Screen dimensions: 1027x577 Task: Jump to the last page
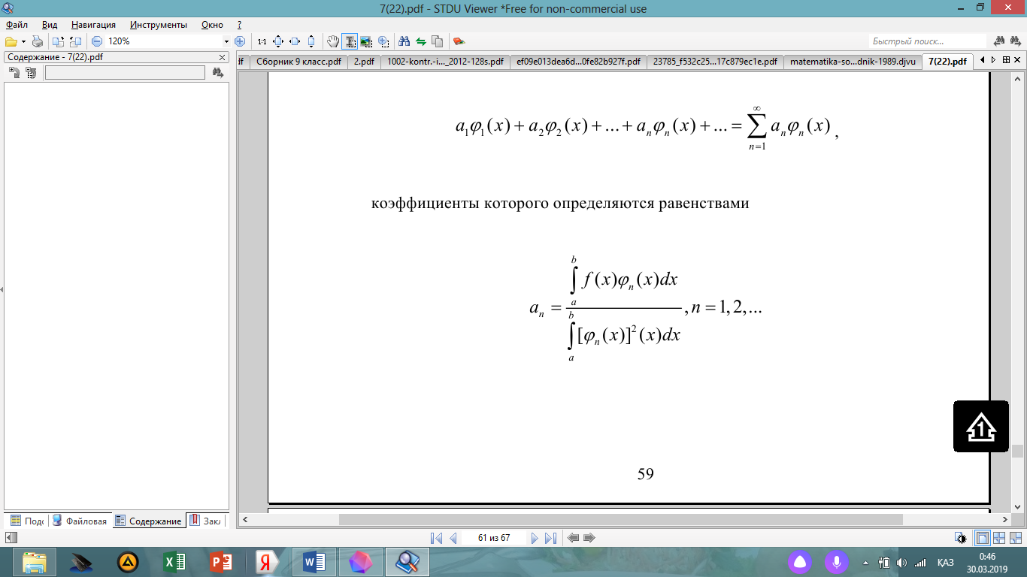click(550, 538)
